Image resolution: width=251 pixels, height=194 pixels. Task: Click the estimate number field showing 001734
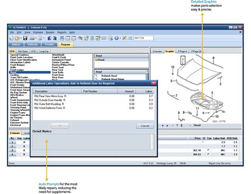[144, 38]
